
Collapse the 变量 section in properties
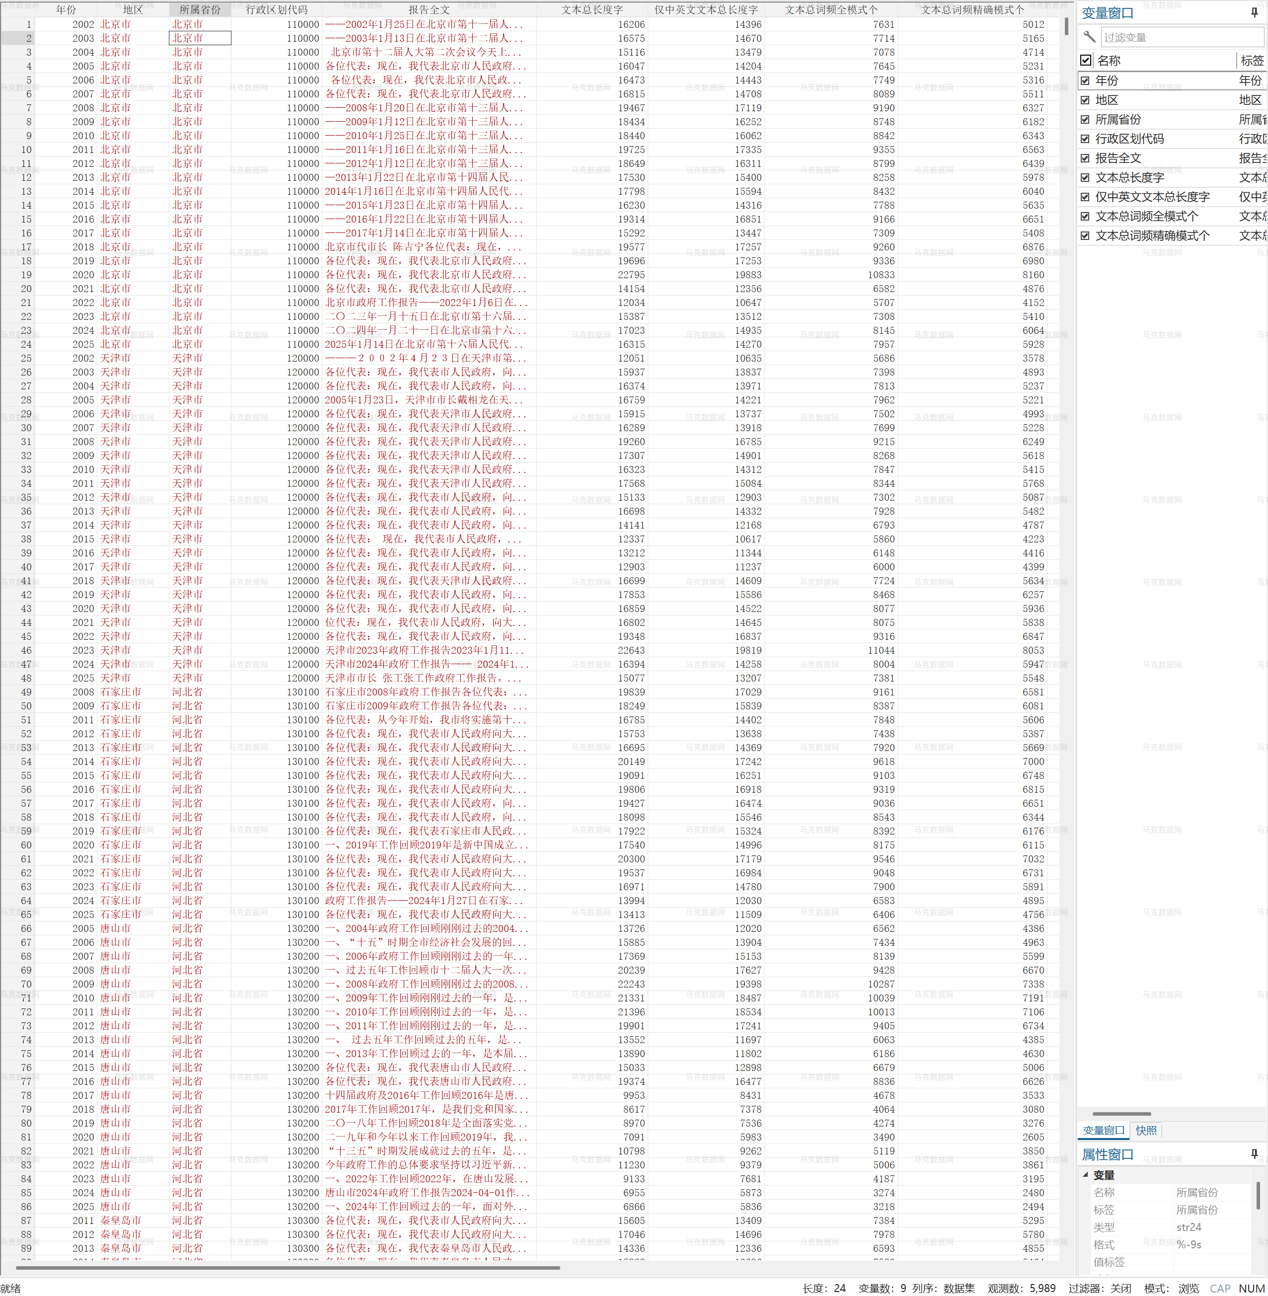point(1086,1174)
